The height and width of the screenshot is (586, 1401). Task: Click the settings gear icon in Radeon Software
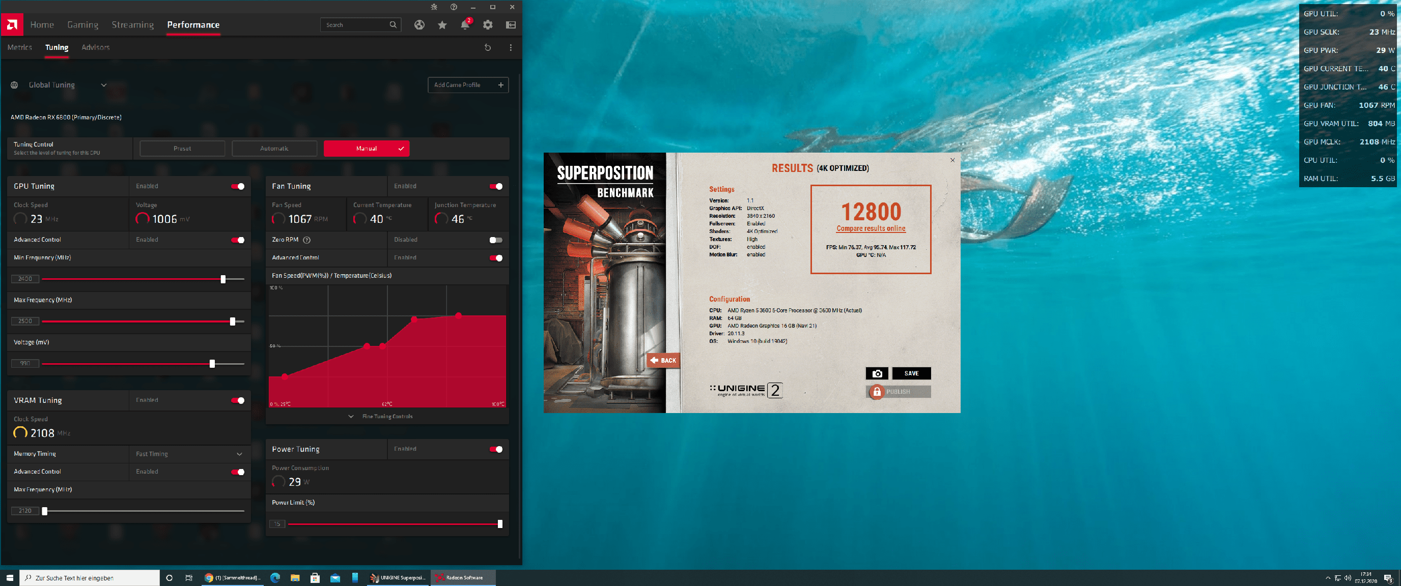coord(488,24)
